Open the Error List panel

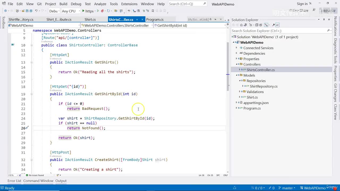pos(14,181)
